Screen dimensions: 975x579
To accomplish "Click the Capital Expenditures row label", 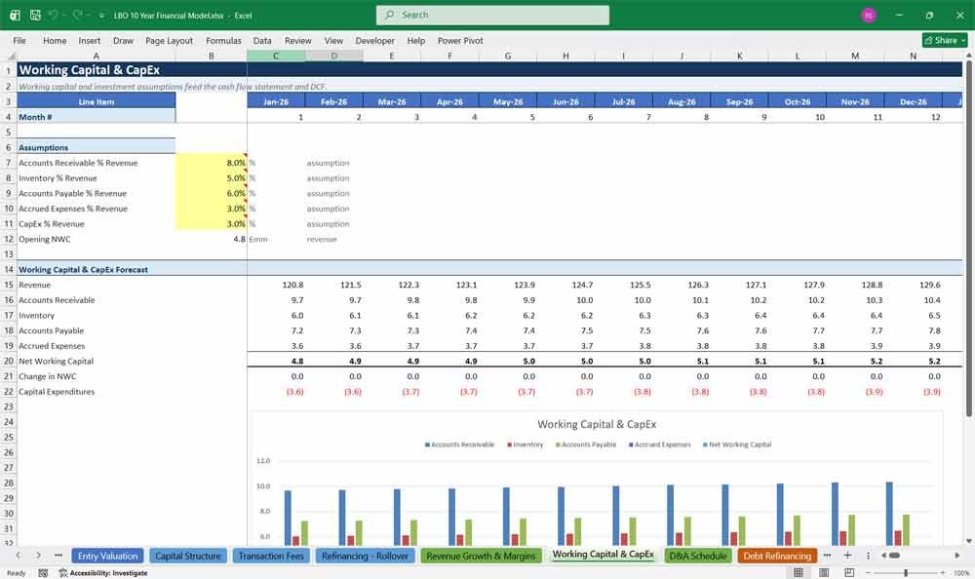I will tap(57, 392).
